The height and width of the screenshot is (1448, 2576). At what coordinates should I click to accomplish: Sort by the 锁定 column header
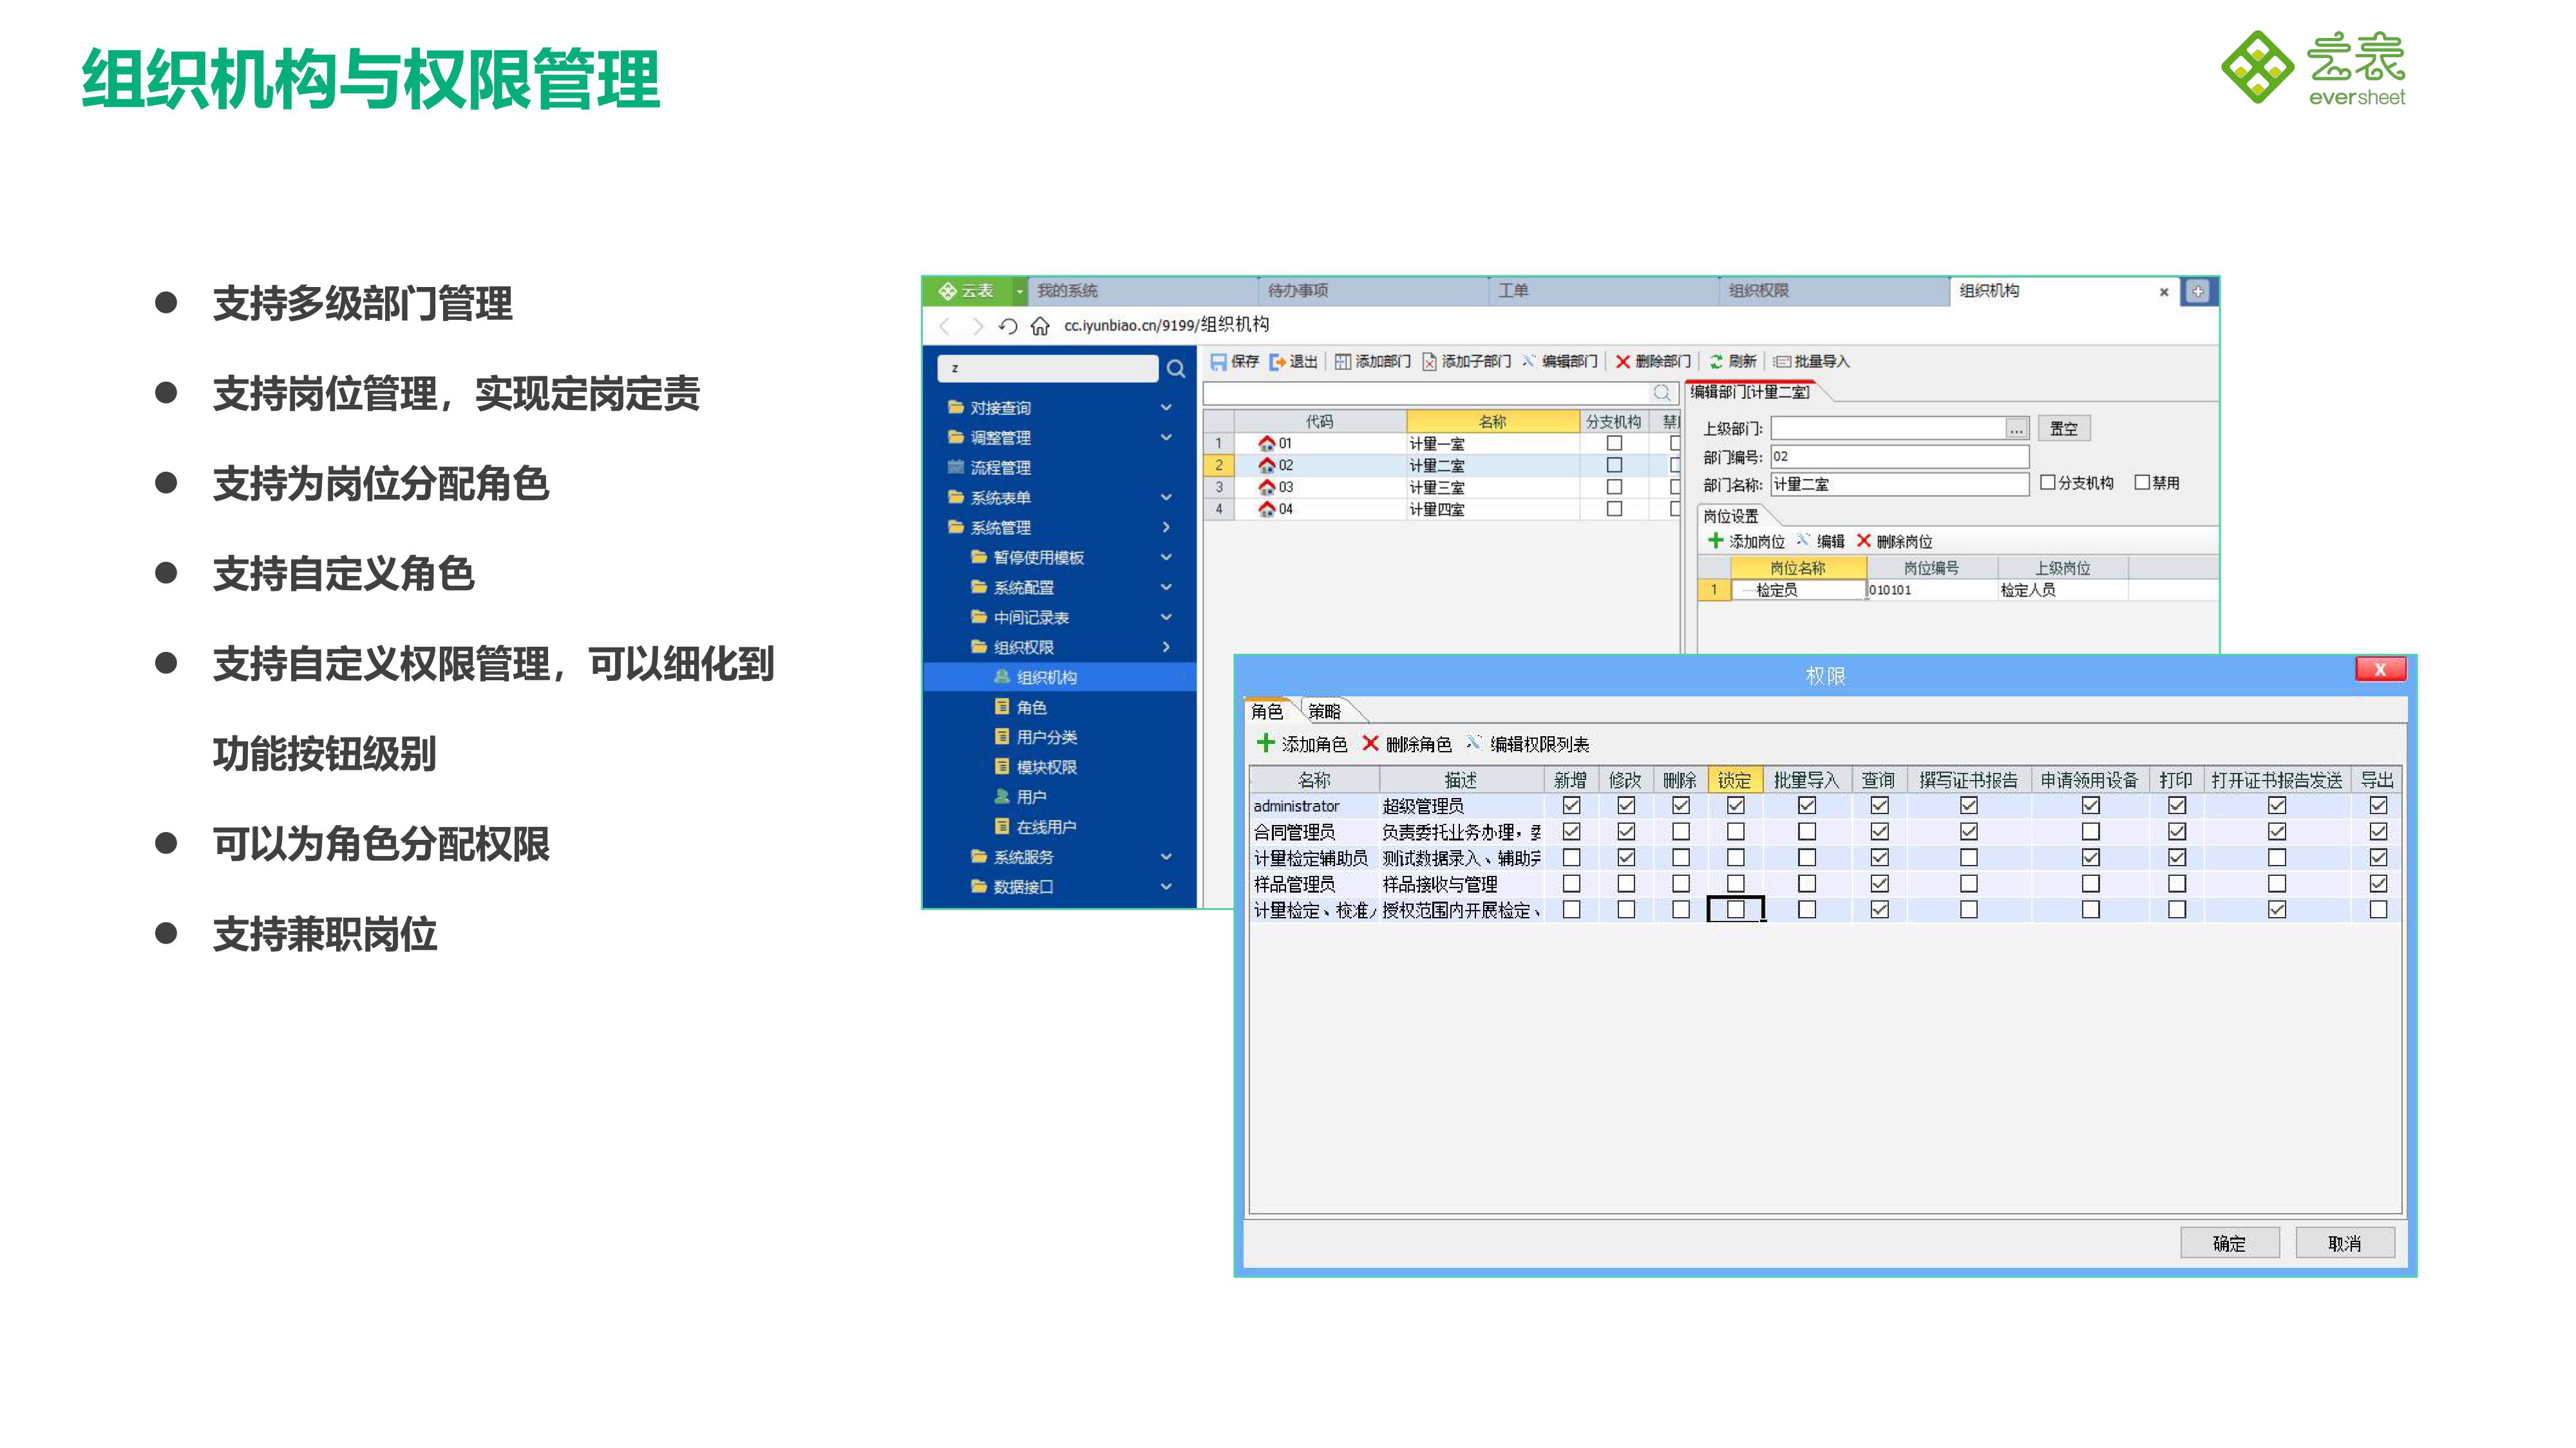[x=1735, y=779]
